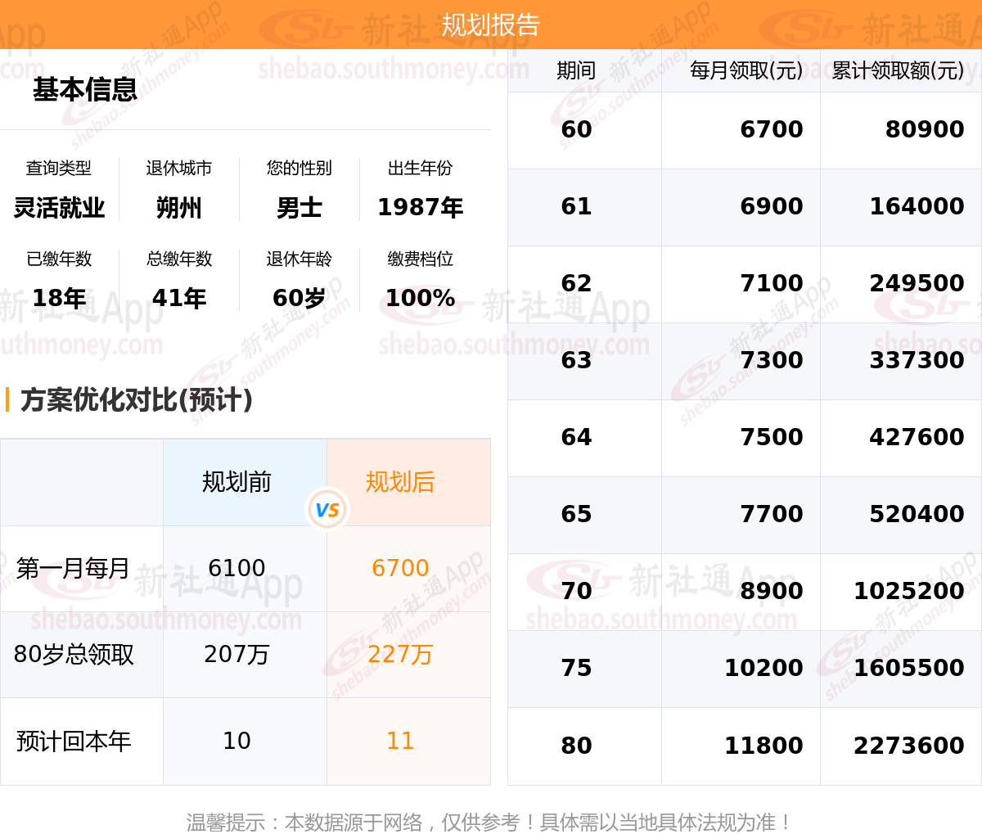Image resolution: width=982 pixels, height=834 pixels.
Task: Click the orange 6700 after-plan value
Action: [x=400, y=568]
